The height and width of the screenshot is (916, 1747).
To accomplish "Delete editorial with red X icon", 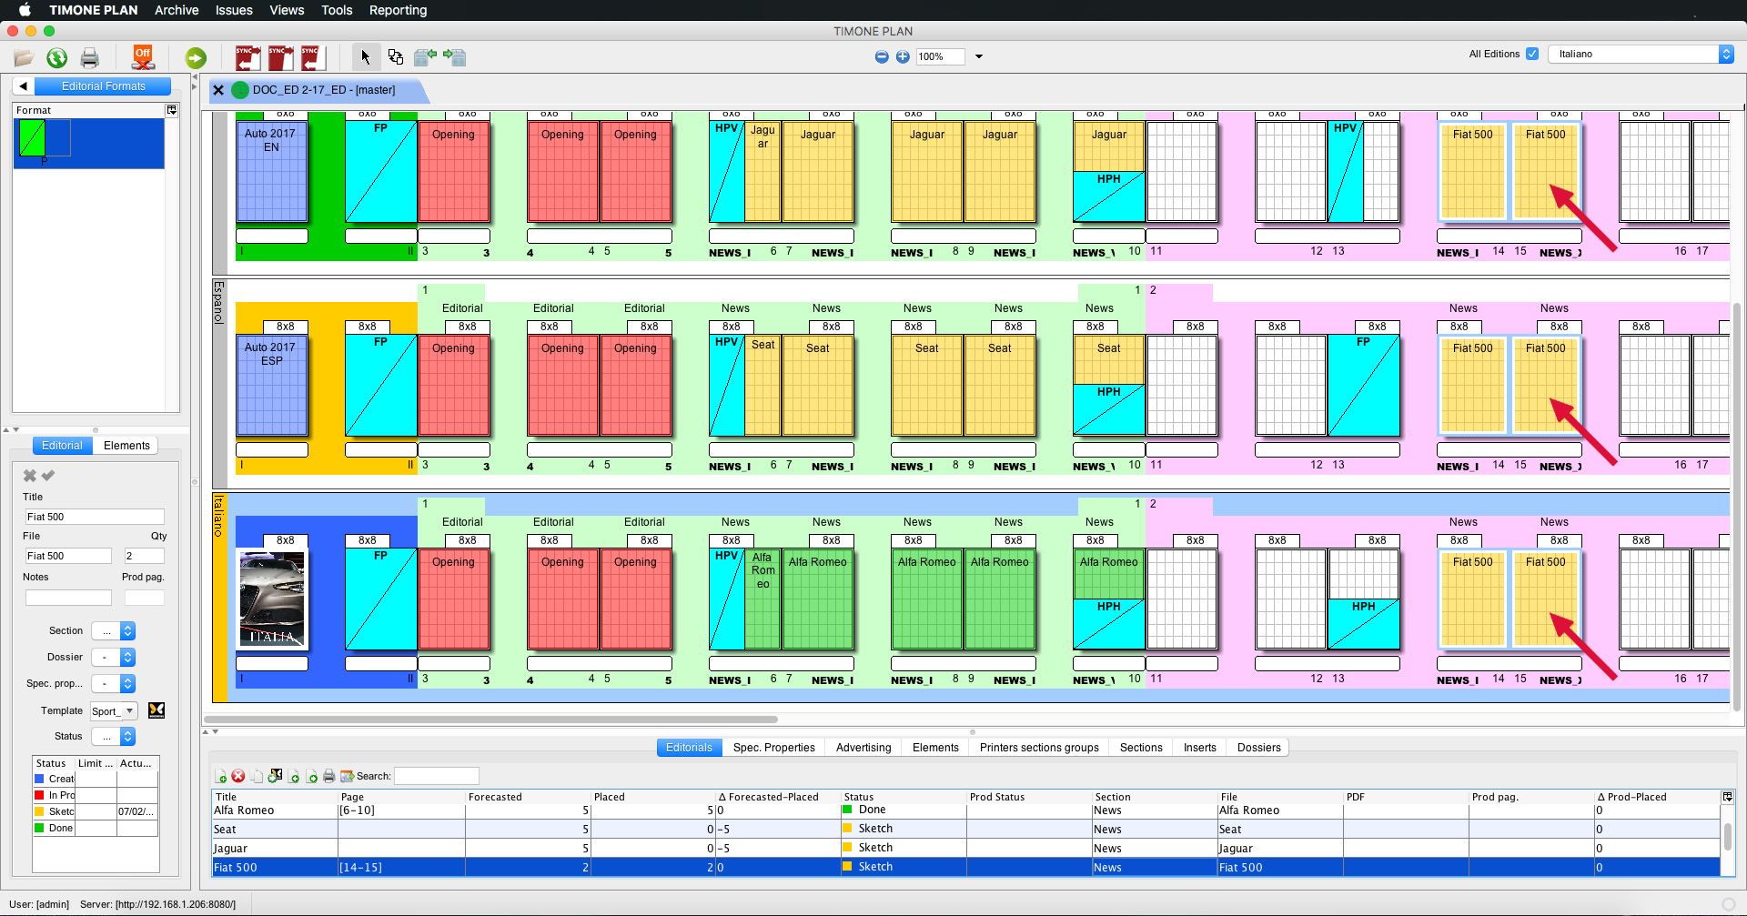I will (238, 776).
